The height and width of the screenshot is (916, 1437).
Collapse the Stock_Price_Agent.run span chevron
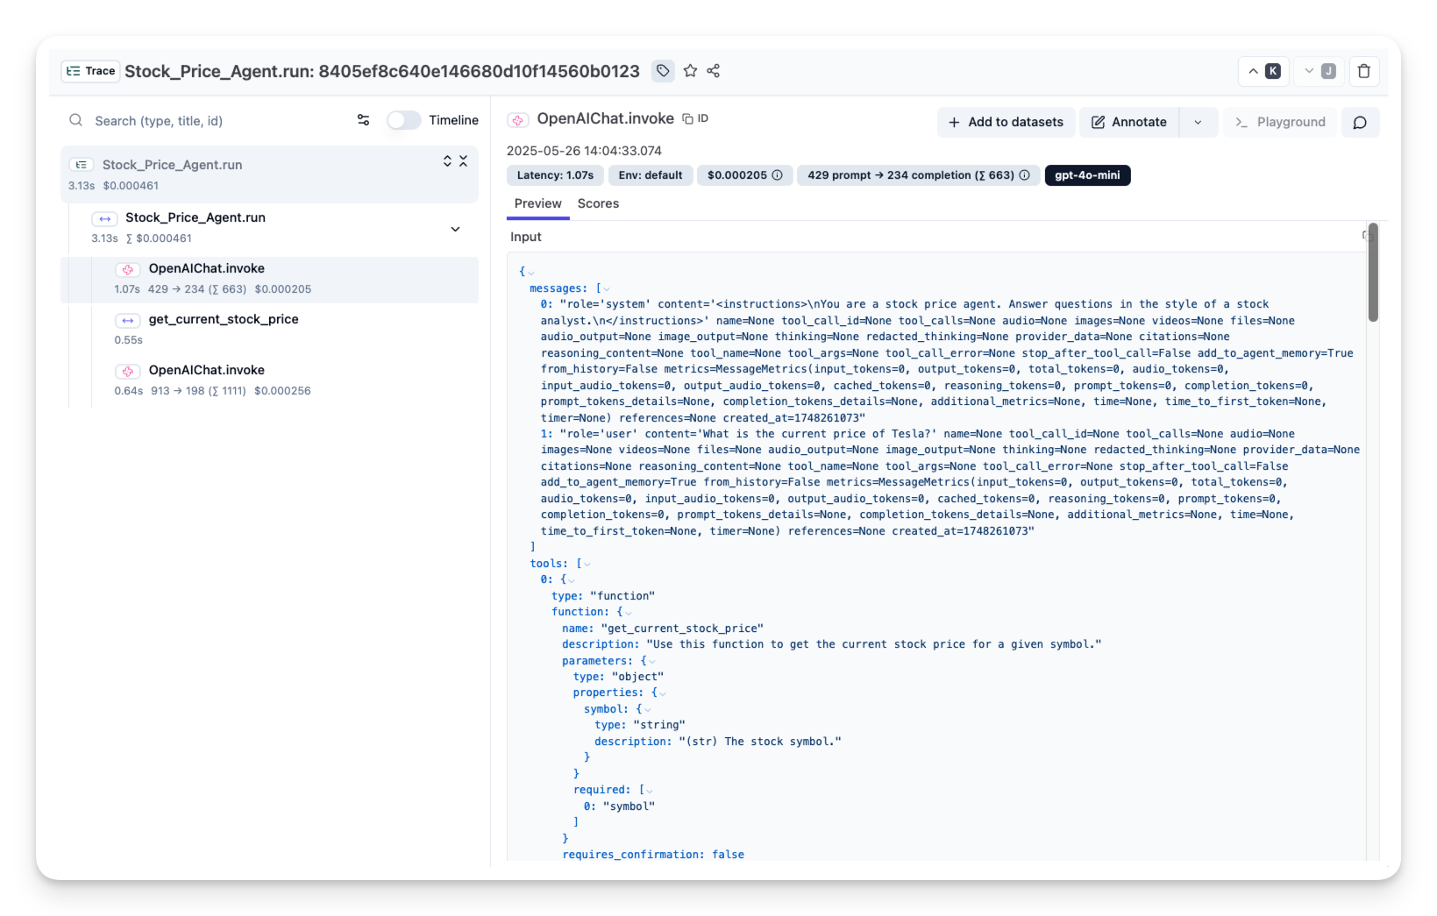pos(455,229)
